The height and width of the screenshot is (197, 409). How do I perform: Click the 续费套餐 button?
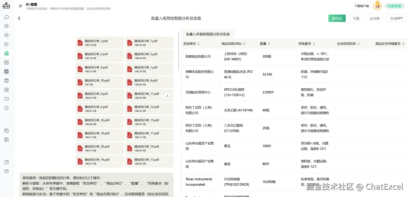tap(394, 6)
